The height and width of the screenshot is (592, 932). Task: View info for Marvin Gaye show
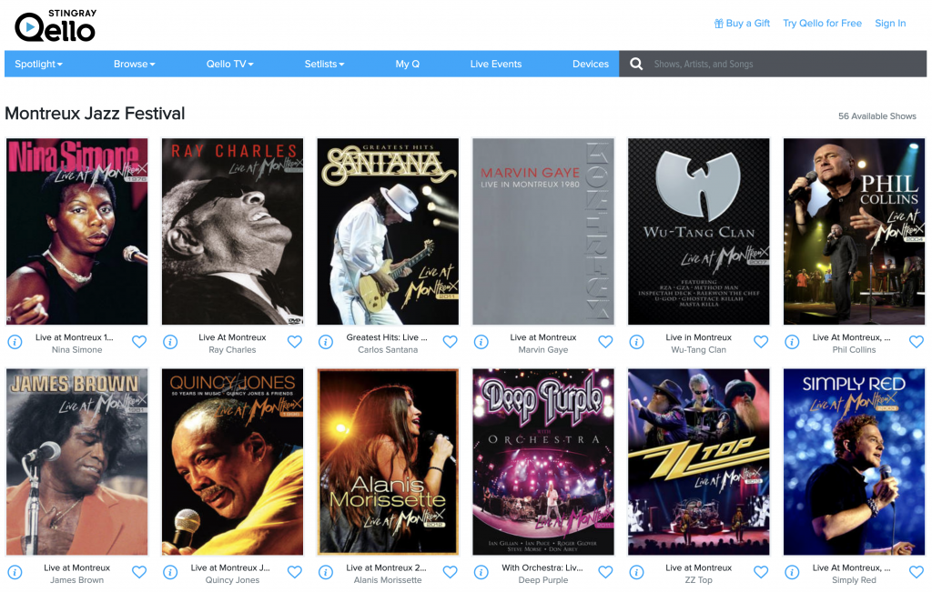[x=481, y=342]
